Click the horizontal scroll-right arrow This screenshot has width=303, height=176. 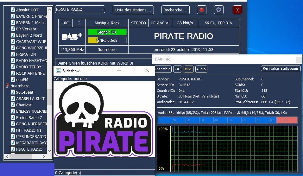[44, 156]
